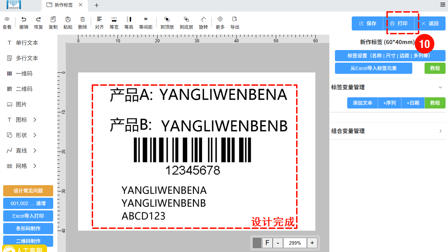Image resolution: width=448 pixels, height=252 pixels.
Task: Click 添加文本 add text variable
Action: pos(363,103)
